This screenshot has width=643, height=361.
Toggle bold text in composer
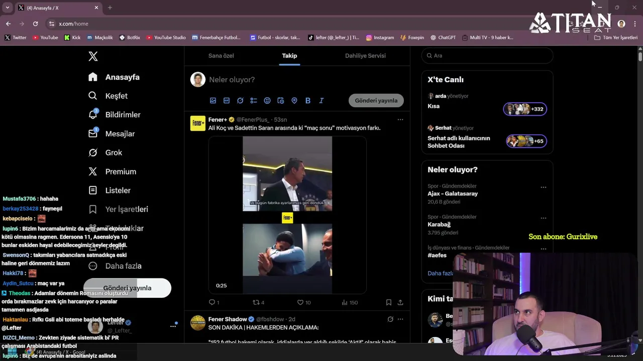coord(308,101)
